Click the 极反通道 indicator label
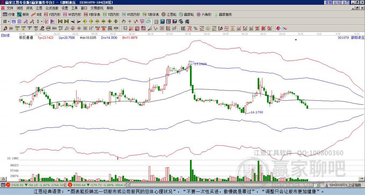This screenshot has height=195, width=365. [x=26, y=37]
